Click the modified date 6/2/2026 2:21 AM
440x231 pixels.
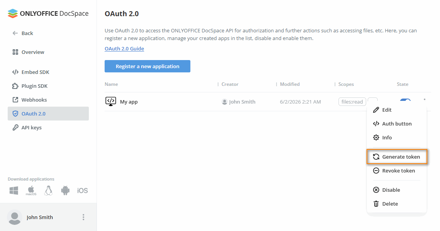pos(300,102)
